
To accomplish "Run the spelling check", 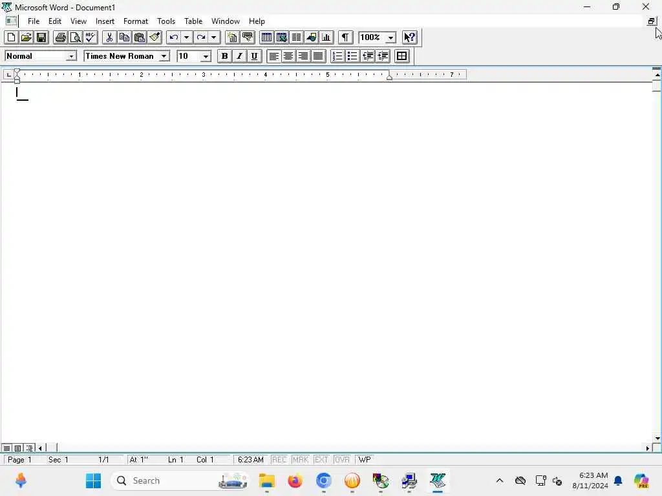I will click(x=91, y=37).
